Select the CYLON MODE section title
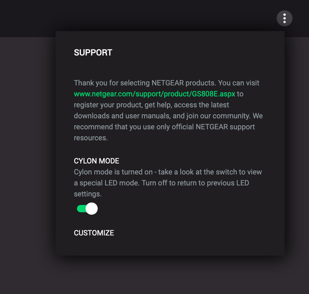This screenshot has height=294, width=309. point(96,161)
